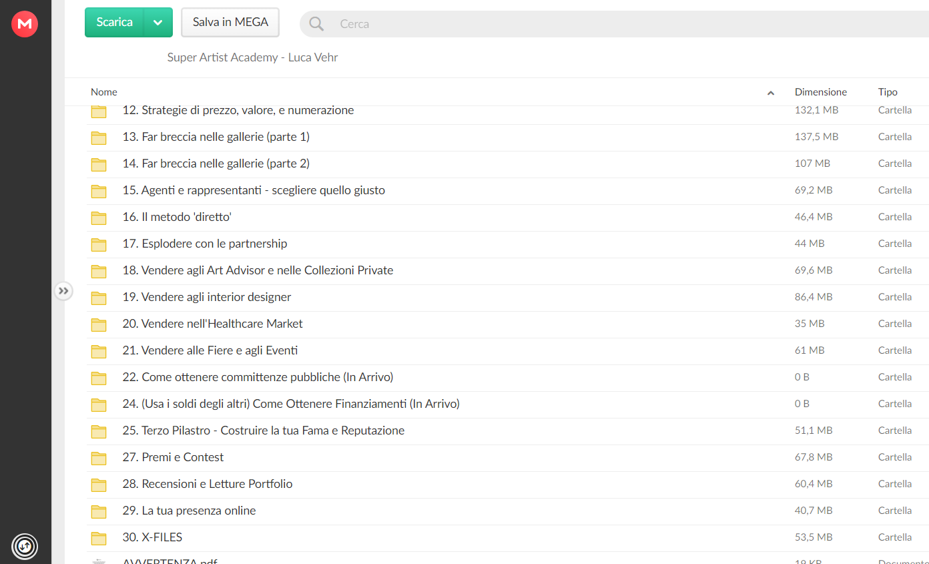Select folder icon of 16. Il metodo 'diretto'
Image resolution: width=929 pixels, height=564 pixels.
[x=99, y=218]
